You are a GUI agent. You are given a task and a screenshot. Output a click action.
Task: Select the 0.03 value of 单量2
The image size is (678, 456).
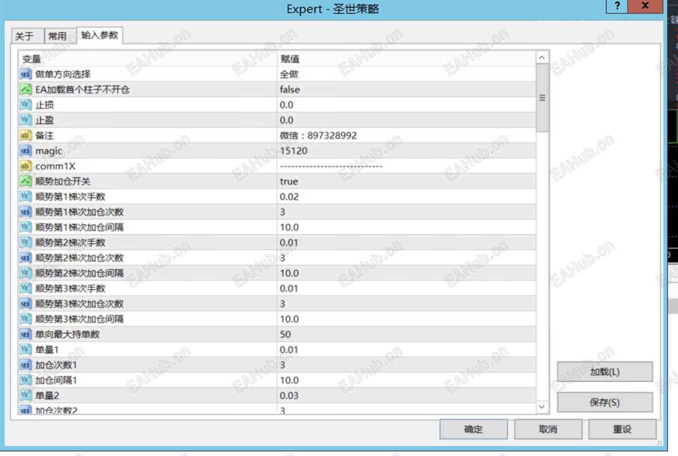point(289,395)
